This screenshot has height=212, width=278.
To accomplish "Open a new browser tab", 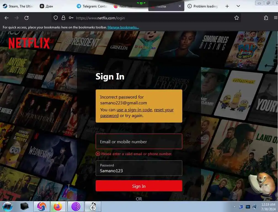I will (227, 6).
